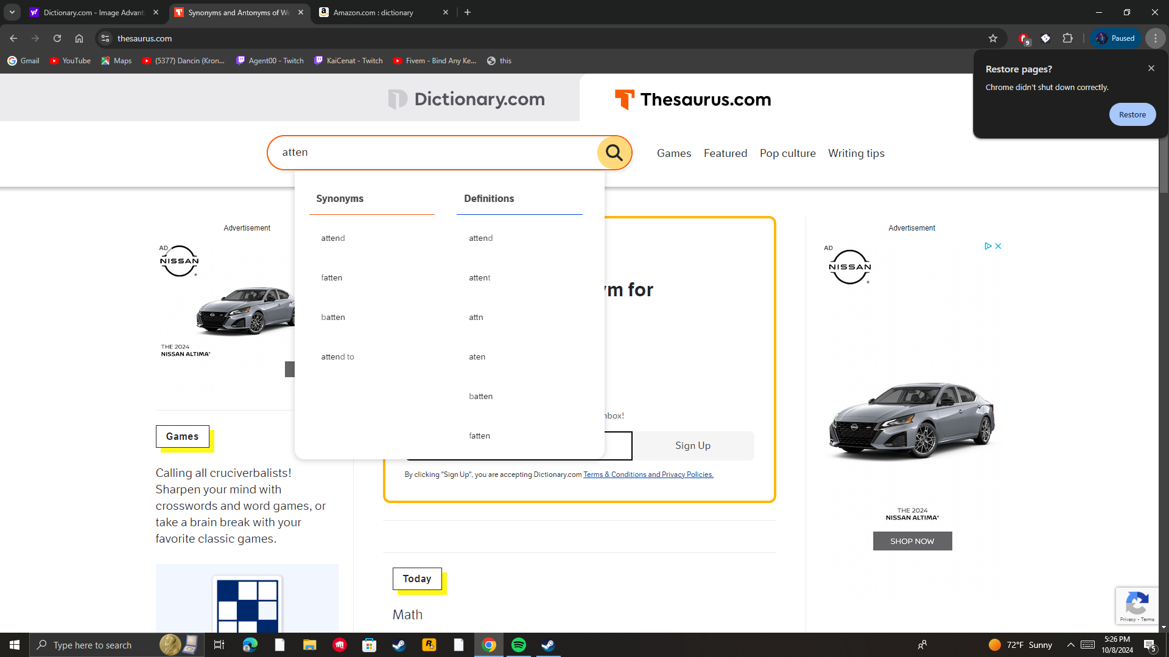Select 'attend to' synonym suggestion
The height and width of the screenshot is (657, 1169).
[337, 357]
